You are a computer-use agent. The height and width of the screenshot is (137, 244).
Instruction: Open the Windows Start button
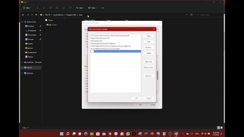[62, 134]
